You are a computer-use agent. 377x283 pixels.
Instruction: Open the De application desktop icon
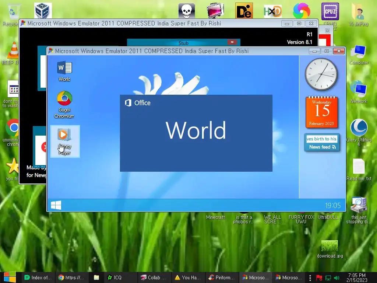pyautogui.click(x=244, y=11)
